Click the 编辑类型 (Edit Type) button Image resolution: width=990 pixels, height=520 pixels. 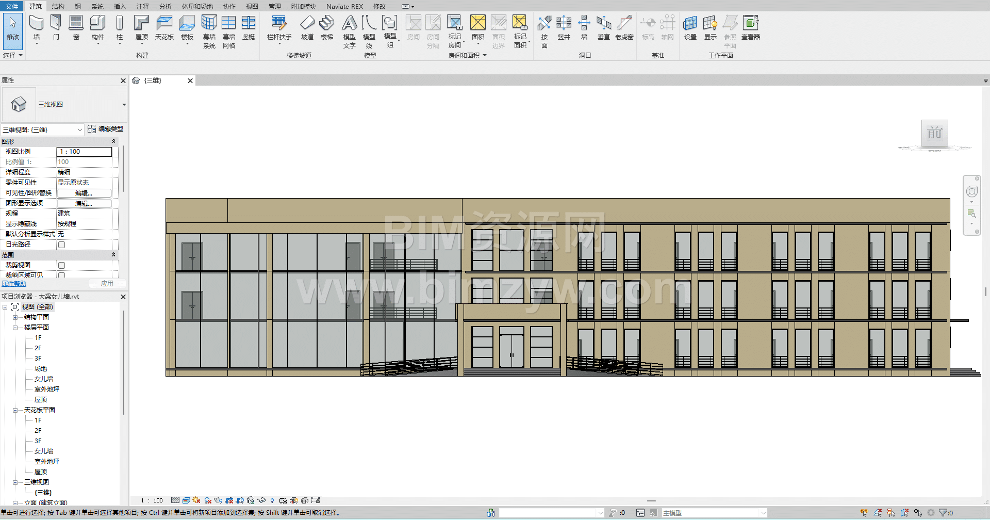(x=106, y=129)
